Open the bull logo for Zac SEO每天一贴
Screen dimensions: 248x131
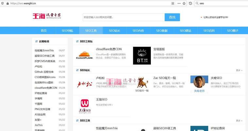coord(142,84)
